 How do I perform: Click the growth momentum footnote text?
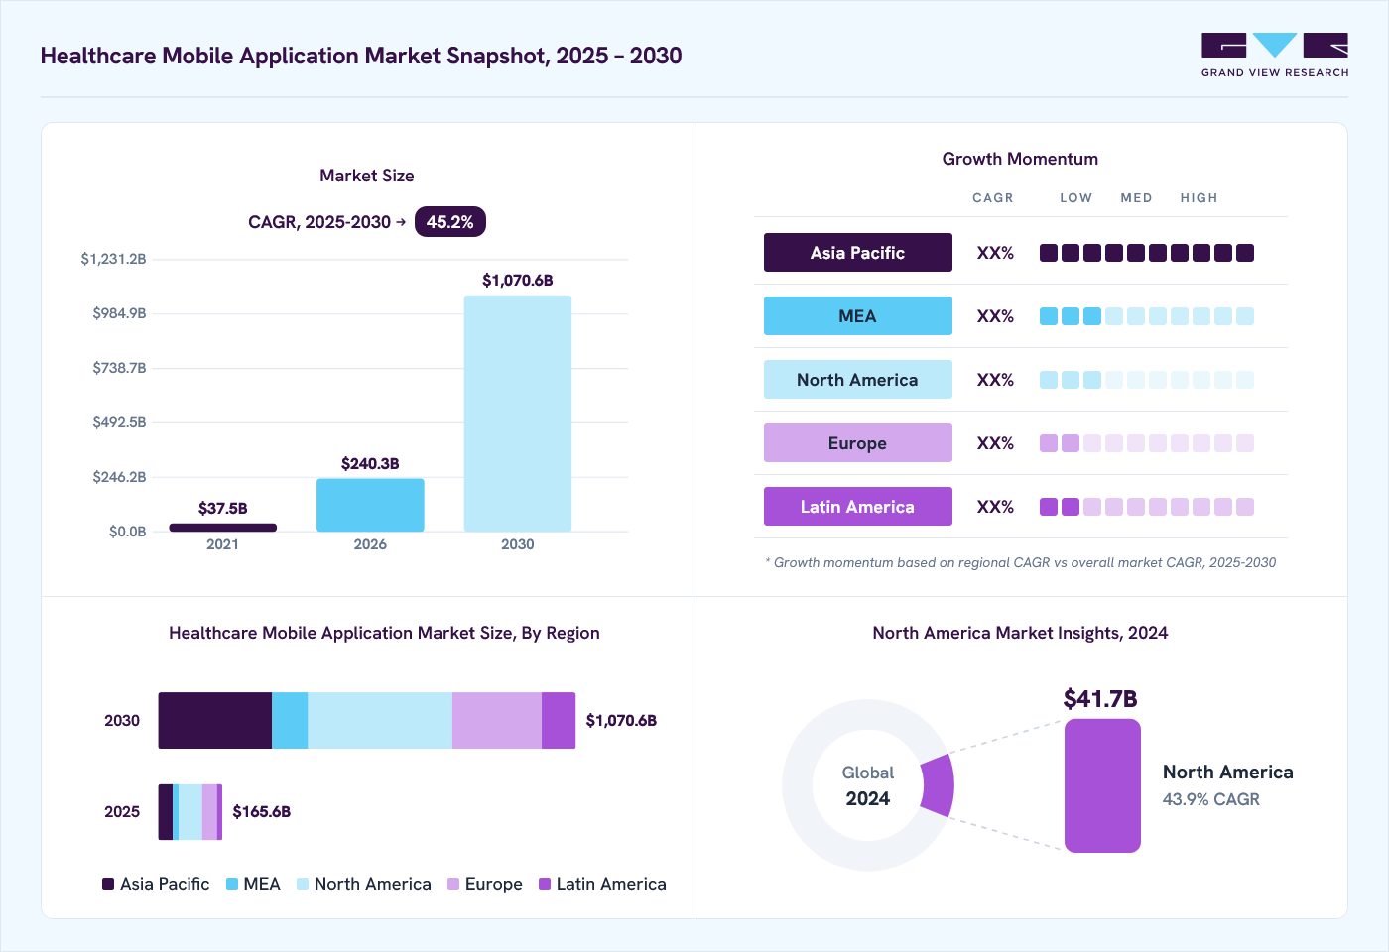click(1021, 562)
